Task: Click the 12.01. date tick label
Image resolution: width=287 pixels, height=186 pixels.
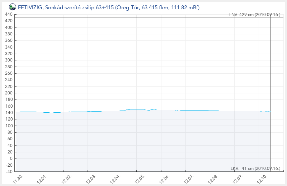Action: point(42,178)
